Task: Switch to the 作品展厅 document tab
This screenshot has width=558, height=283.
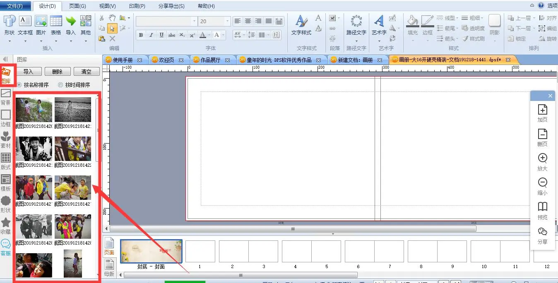Action: (210, 60)
